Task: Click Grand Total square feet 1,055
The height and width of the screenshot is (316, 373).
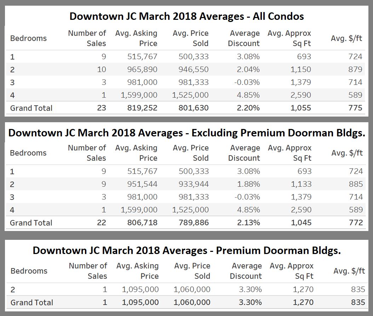Action: pyautogui.click(x=301, y=108)
